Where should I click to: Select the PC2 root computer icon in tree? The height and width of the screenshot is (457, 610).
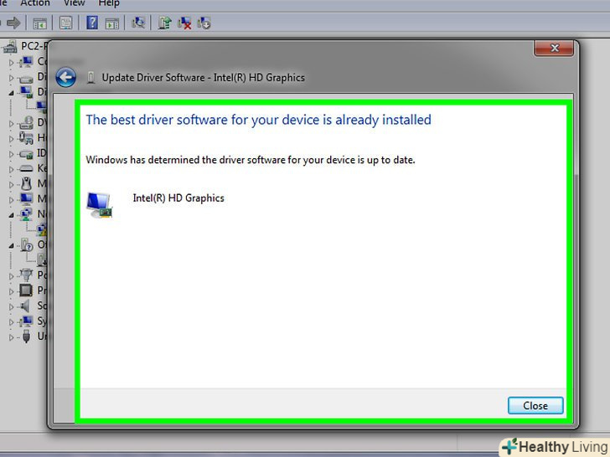(11, 47)
